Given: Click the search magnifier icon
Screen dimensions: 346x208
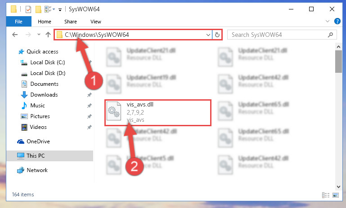Looking at the screenshot, I should point(330,35).
